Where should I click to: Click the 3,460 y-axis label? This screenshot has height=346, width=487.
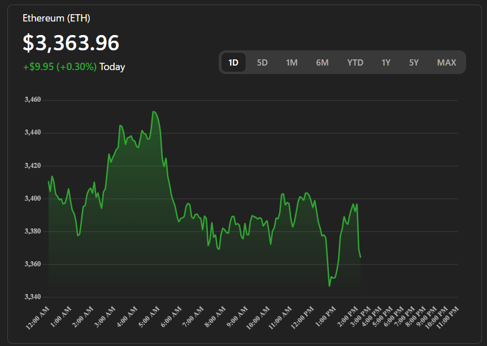point(33,100)
